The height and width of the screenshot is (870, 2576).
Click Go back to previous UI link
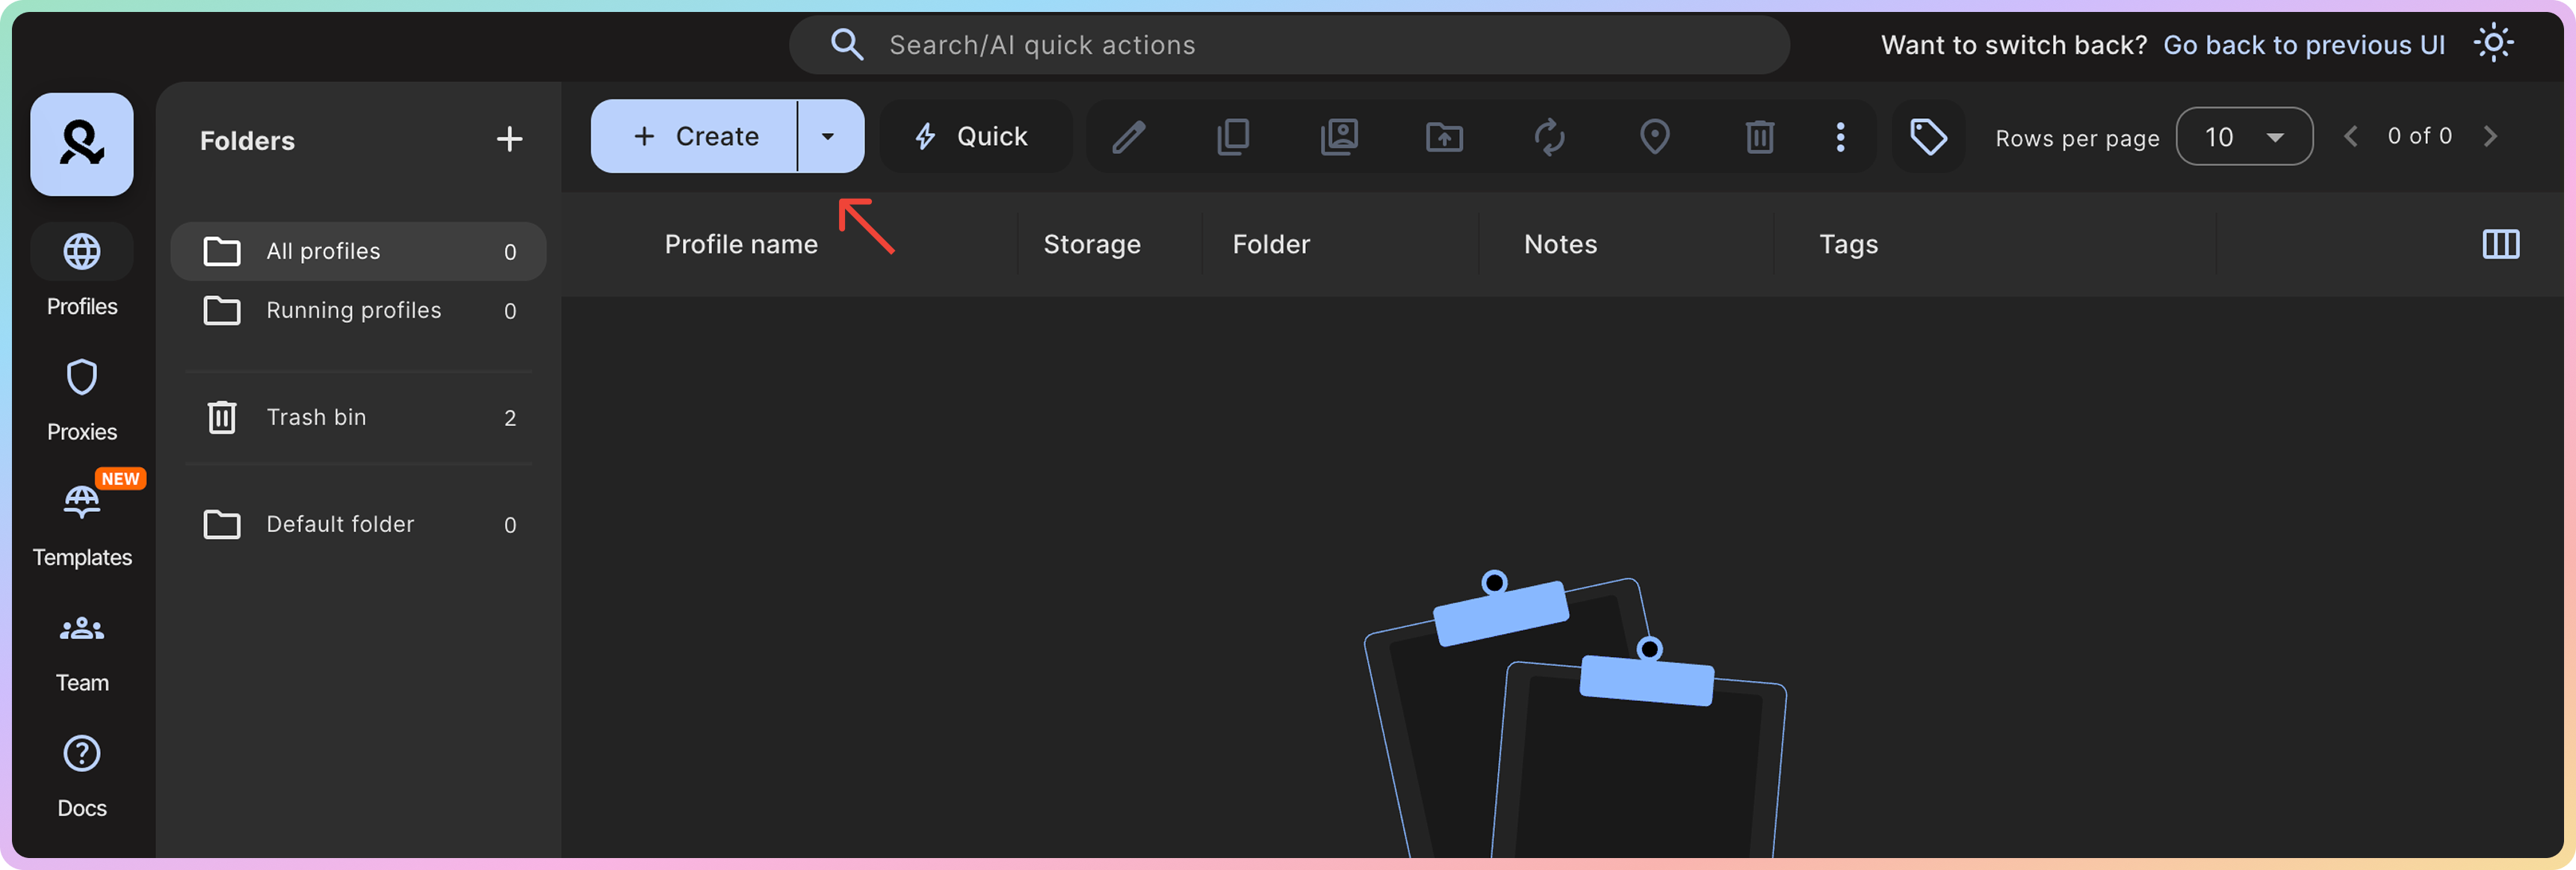(x=2303, y=45)
